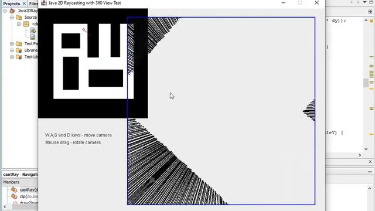This screenshot has height=211, width=375.
Task: Click the Test Libraries folder icon
Action: coord(19,57)
